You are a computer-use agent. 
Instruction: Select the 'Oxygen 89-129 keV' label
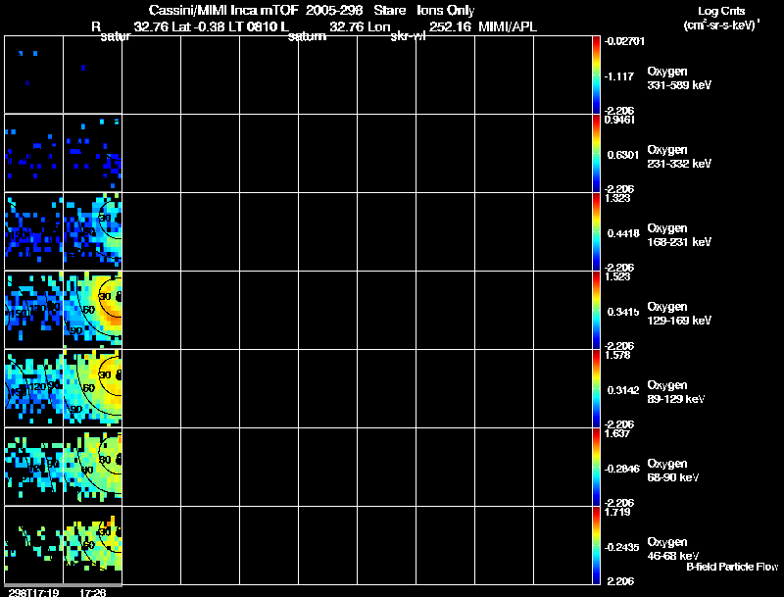tap(676, 392)
